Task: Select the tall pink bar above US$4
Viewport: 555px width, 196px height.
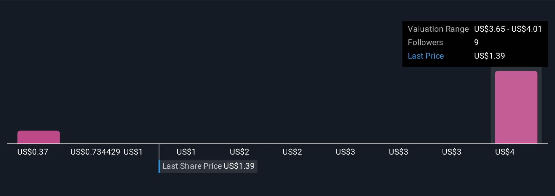Action: coord(516,107)
